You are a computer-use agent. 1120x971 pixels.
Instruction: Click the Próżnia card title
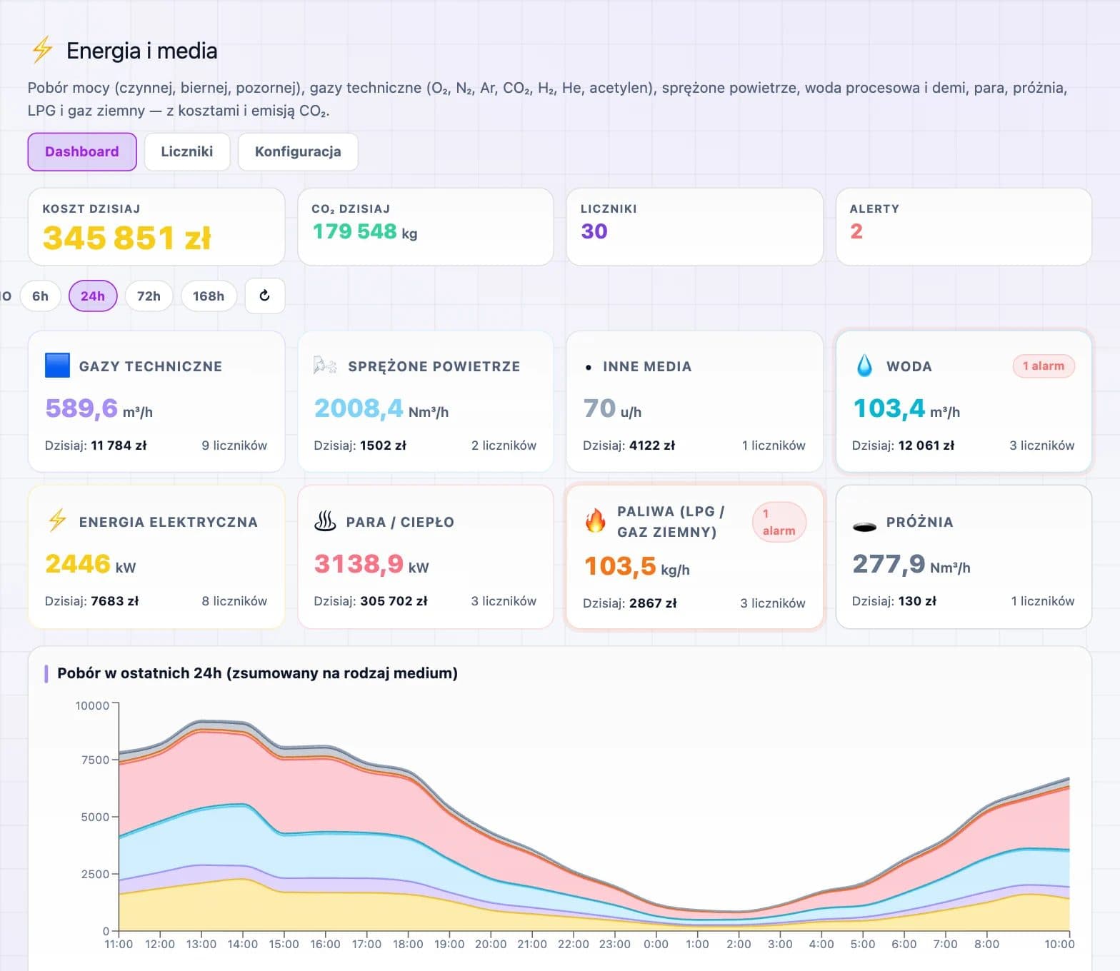click(x=920, y=522)
